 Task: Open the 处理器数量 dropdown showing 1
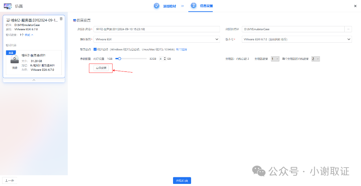[x=275, y=59]
